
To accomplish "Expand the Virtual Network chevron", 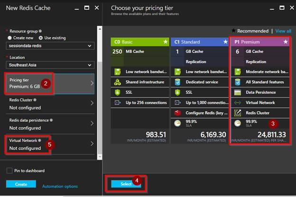I will (x=92, y=144).
